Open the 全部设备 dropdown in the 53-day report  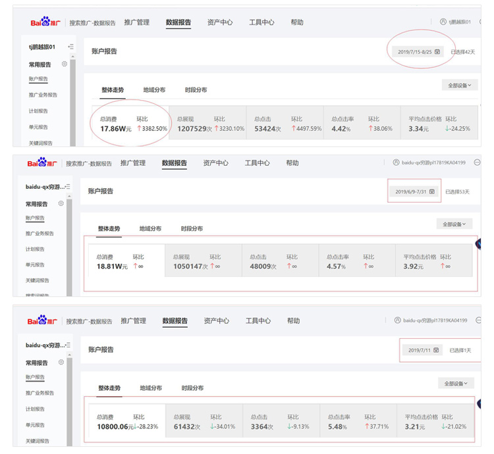(x=454, y=224)
